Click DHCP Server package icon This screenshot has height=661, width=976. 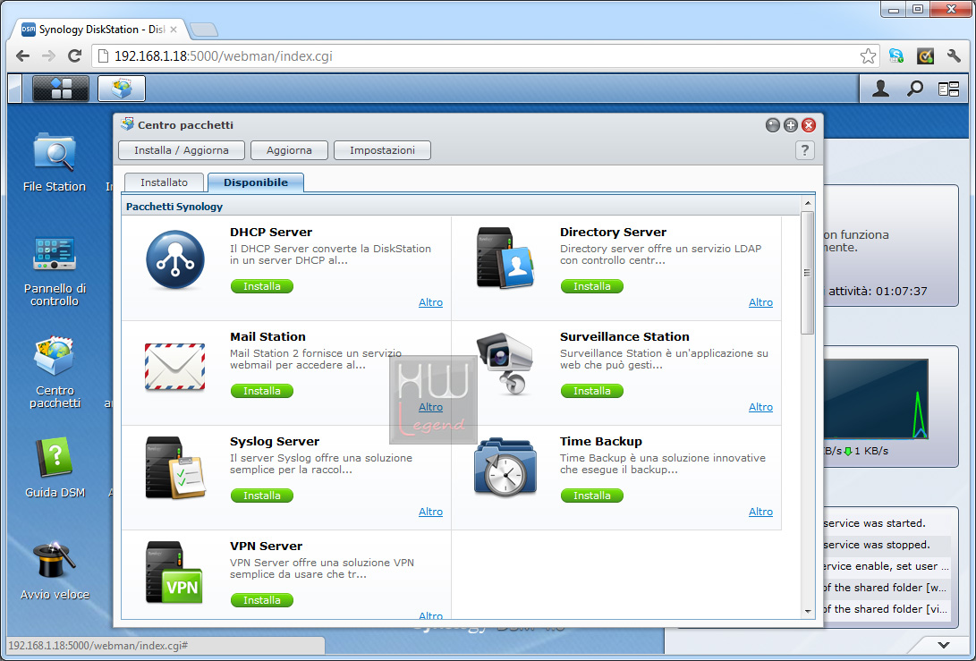(x=175, y=260)
